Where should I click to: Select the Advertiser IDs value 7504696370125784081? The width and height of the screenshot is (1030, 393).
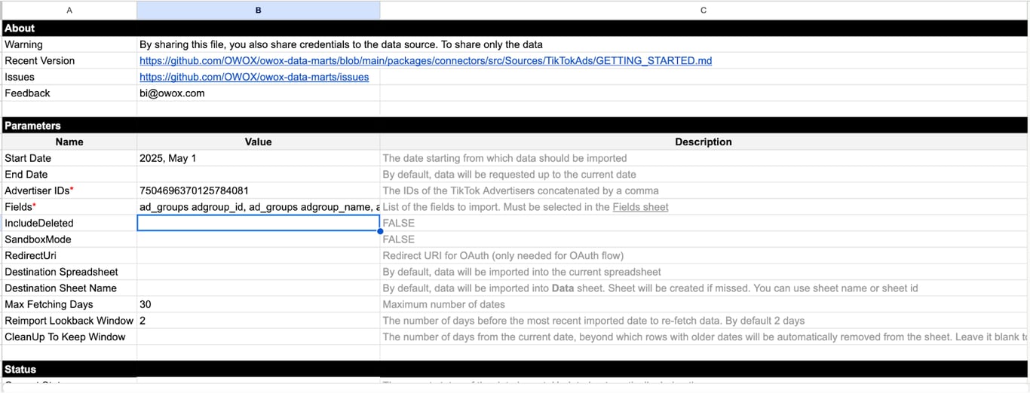(259, 190)
